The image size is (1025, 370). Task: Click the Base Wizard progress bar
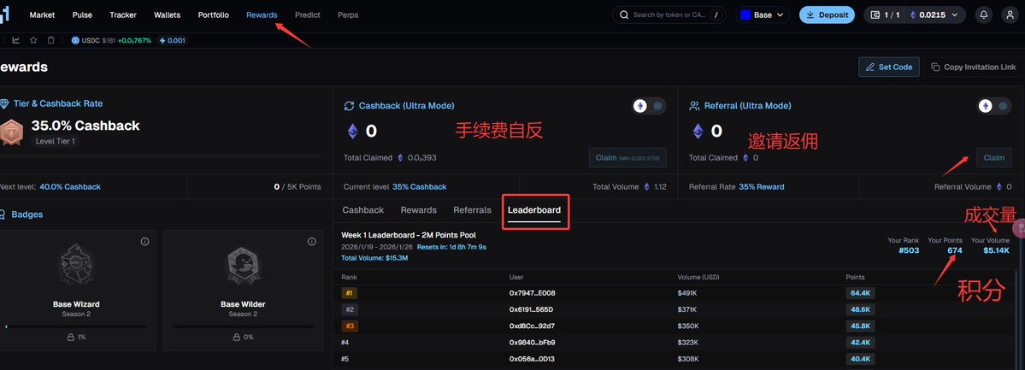click(x=76, y=326)
